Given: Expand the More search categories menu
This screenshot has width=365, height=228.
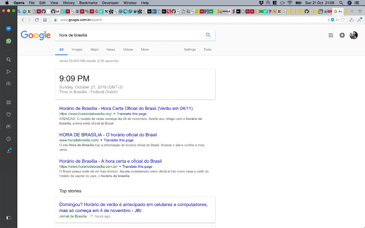Looking at the screenshot, I should 145,50.
